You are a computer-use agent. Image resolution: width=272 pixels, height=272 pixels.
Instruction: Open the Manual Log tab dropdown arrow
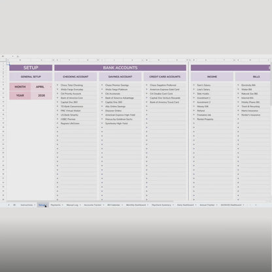click(80, 205)
